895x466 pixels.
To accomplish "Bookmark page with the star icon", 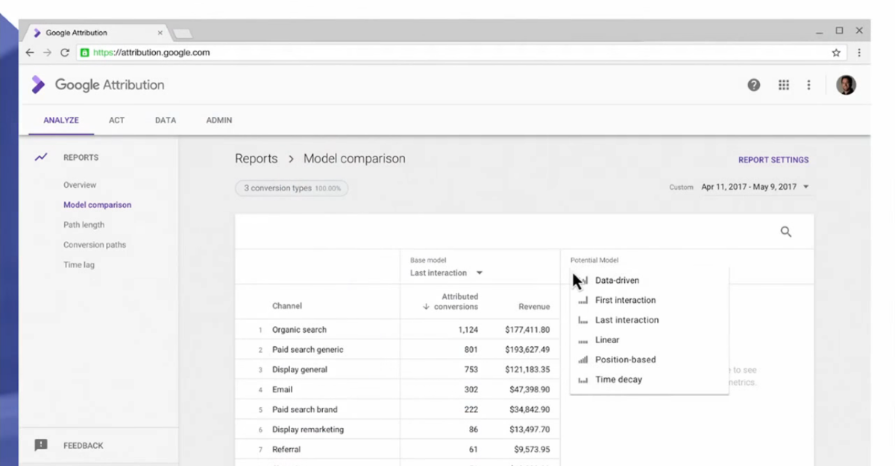I will pyautogui.click(x=836, y=53).
